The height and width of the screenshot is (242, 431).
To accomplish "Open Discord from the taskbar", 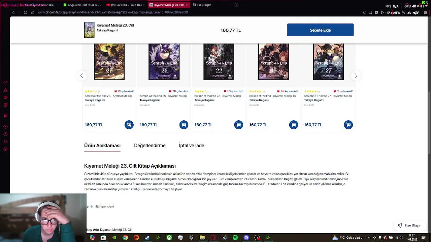I will tap(246, 238).
